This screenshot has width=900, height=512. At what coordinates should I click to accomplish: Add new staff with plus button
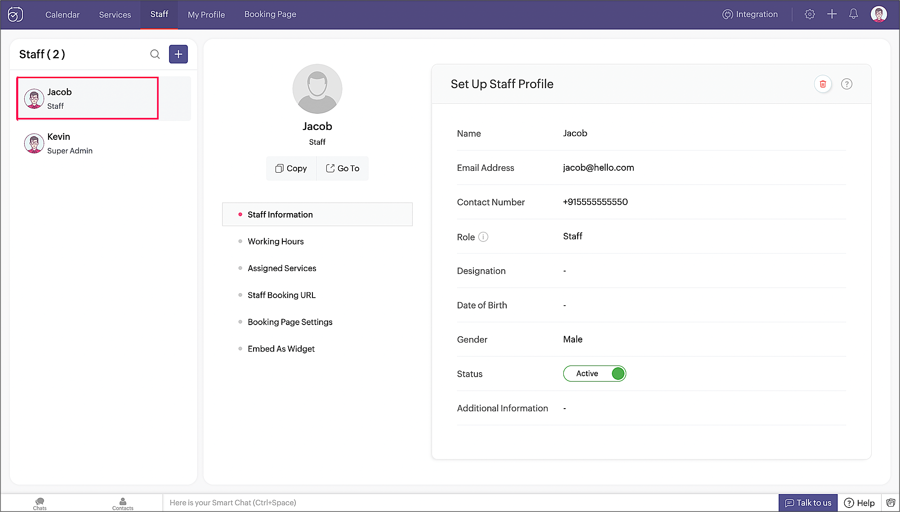point(178,54)
